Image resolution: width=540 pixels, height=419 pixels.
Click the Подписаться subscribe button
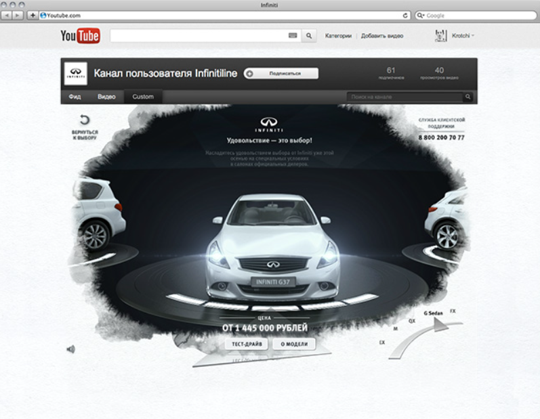pos(281,73)
